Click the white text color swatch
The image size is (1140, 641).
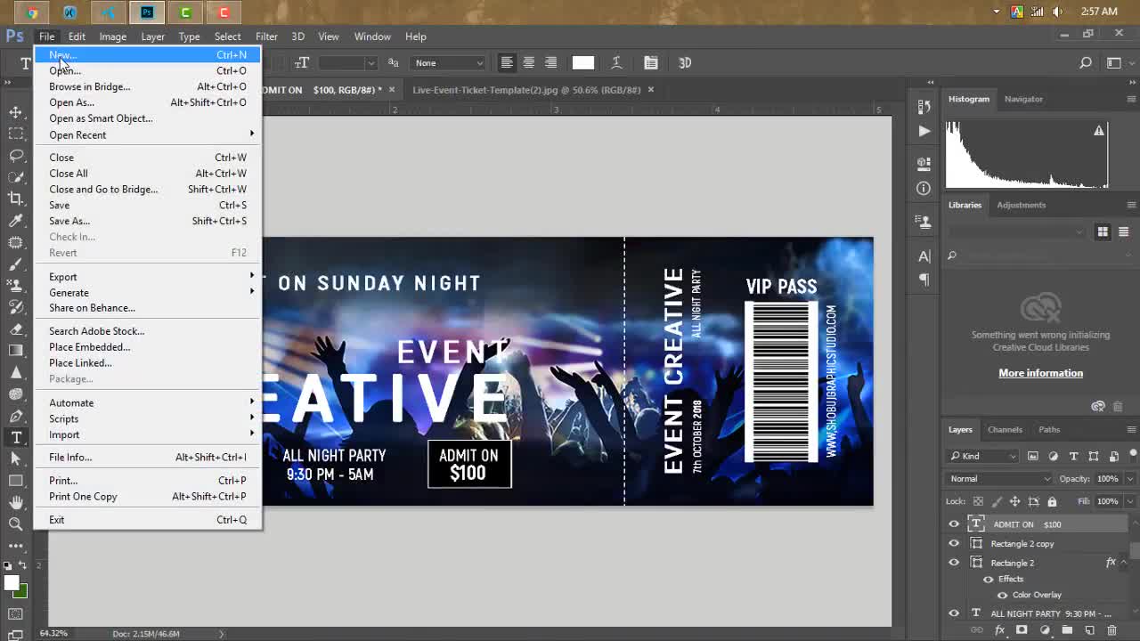(x=583, y=62)
